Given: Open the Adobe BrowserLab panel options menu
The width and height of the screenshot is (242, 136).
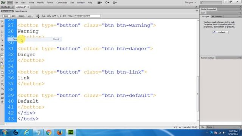Looking at the screenshot, I should pyautogui.click(x=240, y=9).
